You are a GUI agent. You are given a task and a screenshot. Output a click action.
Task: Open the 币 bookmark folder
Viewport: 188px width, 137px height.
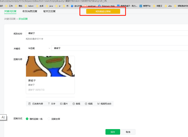pos(66,6)
